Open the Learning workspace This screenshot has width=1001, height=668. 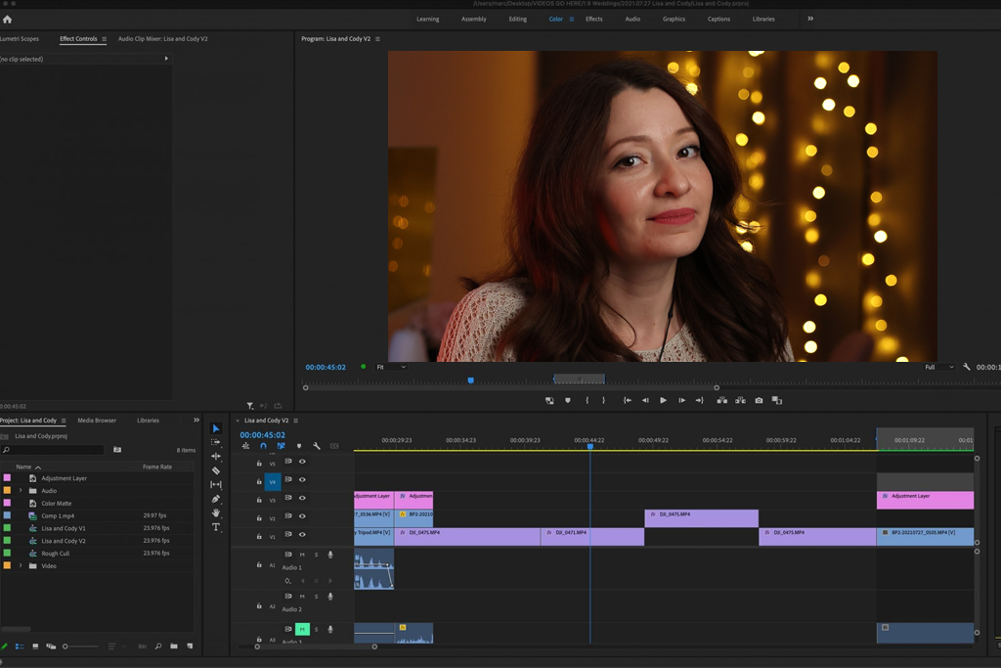(x=428, y=20)
